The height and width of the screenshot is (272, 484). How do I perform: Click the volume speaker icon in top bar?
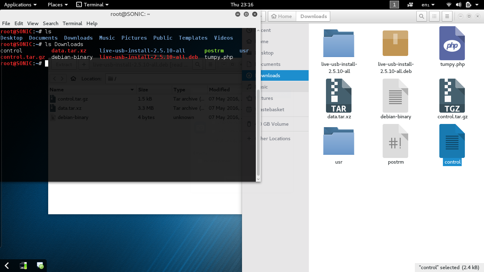[458, 5]
